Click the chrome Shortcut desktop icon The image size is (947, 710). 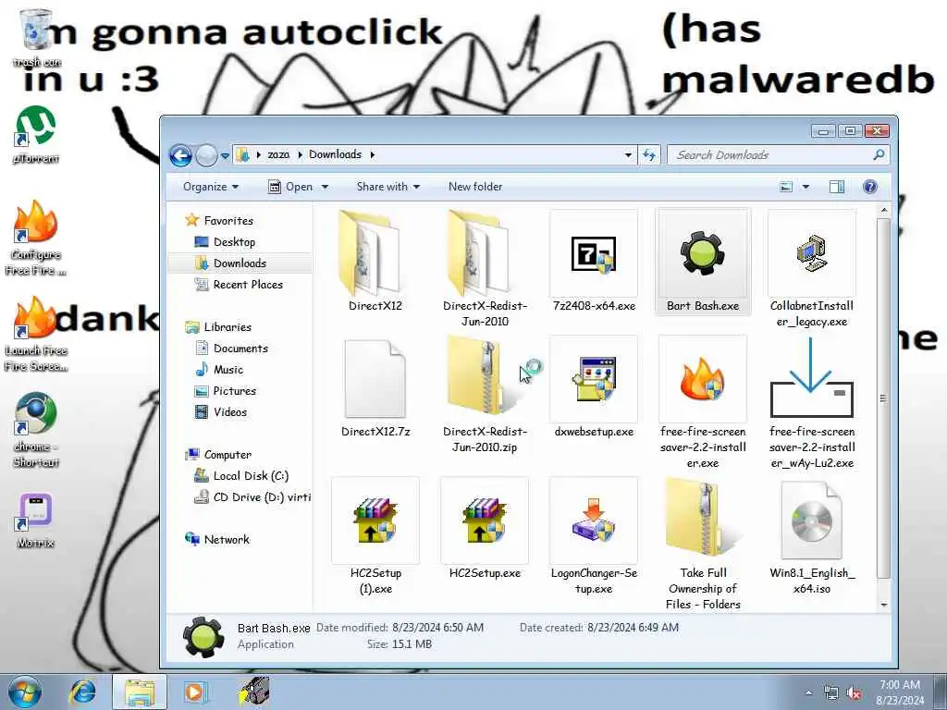pos(36,430)
